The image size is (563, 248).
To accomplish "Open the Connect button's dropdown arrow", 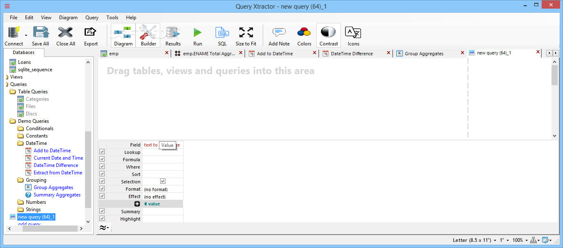I will tap(26, 36).
